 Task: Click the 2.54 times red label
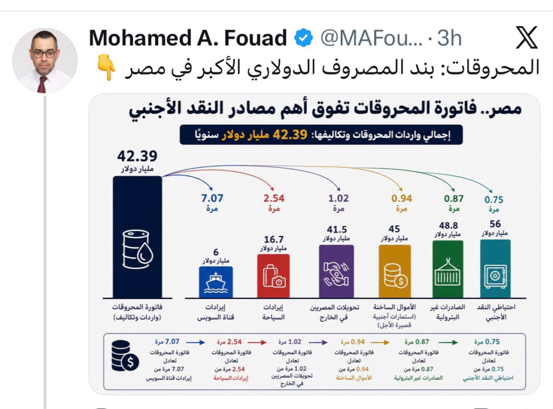[x=274, y=203]
